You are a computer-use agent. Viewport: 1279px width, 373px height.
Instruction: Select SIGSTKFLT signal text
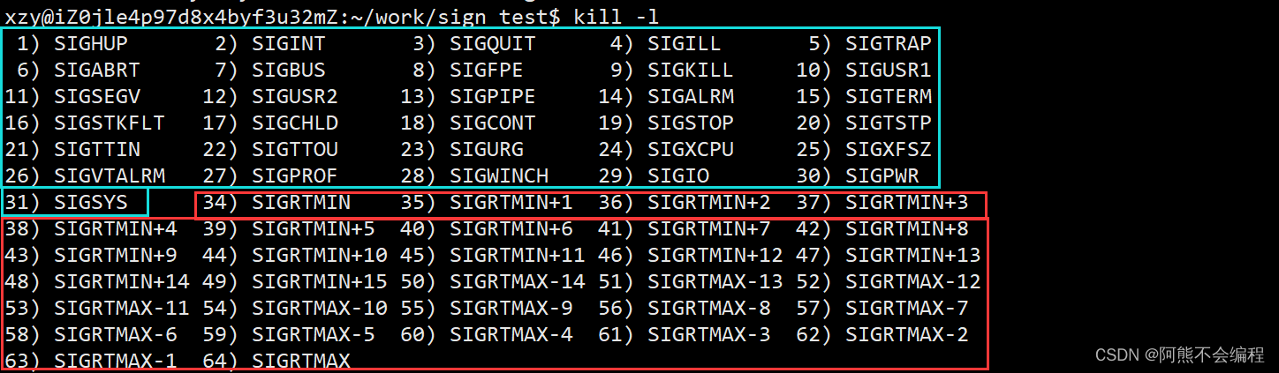(x=110, y=123)
